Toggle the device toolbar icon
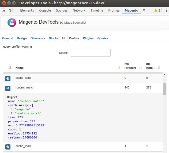The height and width of the screenshot is (153, 169). coord(11,10)
